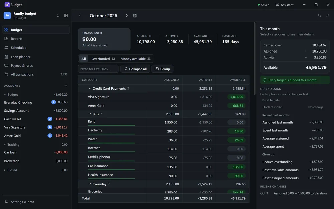
Task: Click Average assigned quick assign
Action: pyautogui.click(x=293, y=138)
